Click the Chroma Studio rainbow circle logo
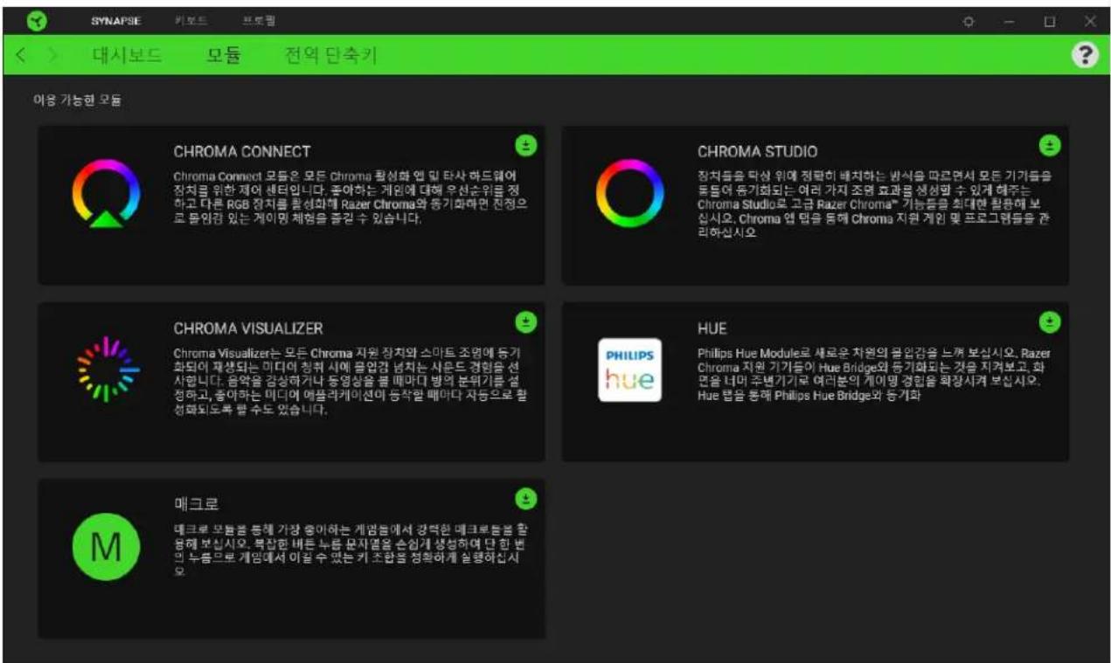This screenshot has height=663, width=1111. [x=629, y=194]
